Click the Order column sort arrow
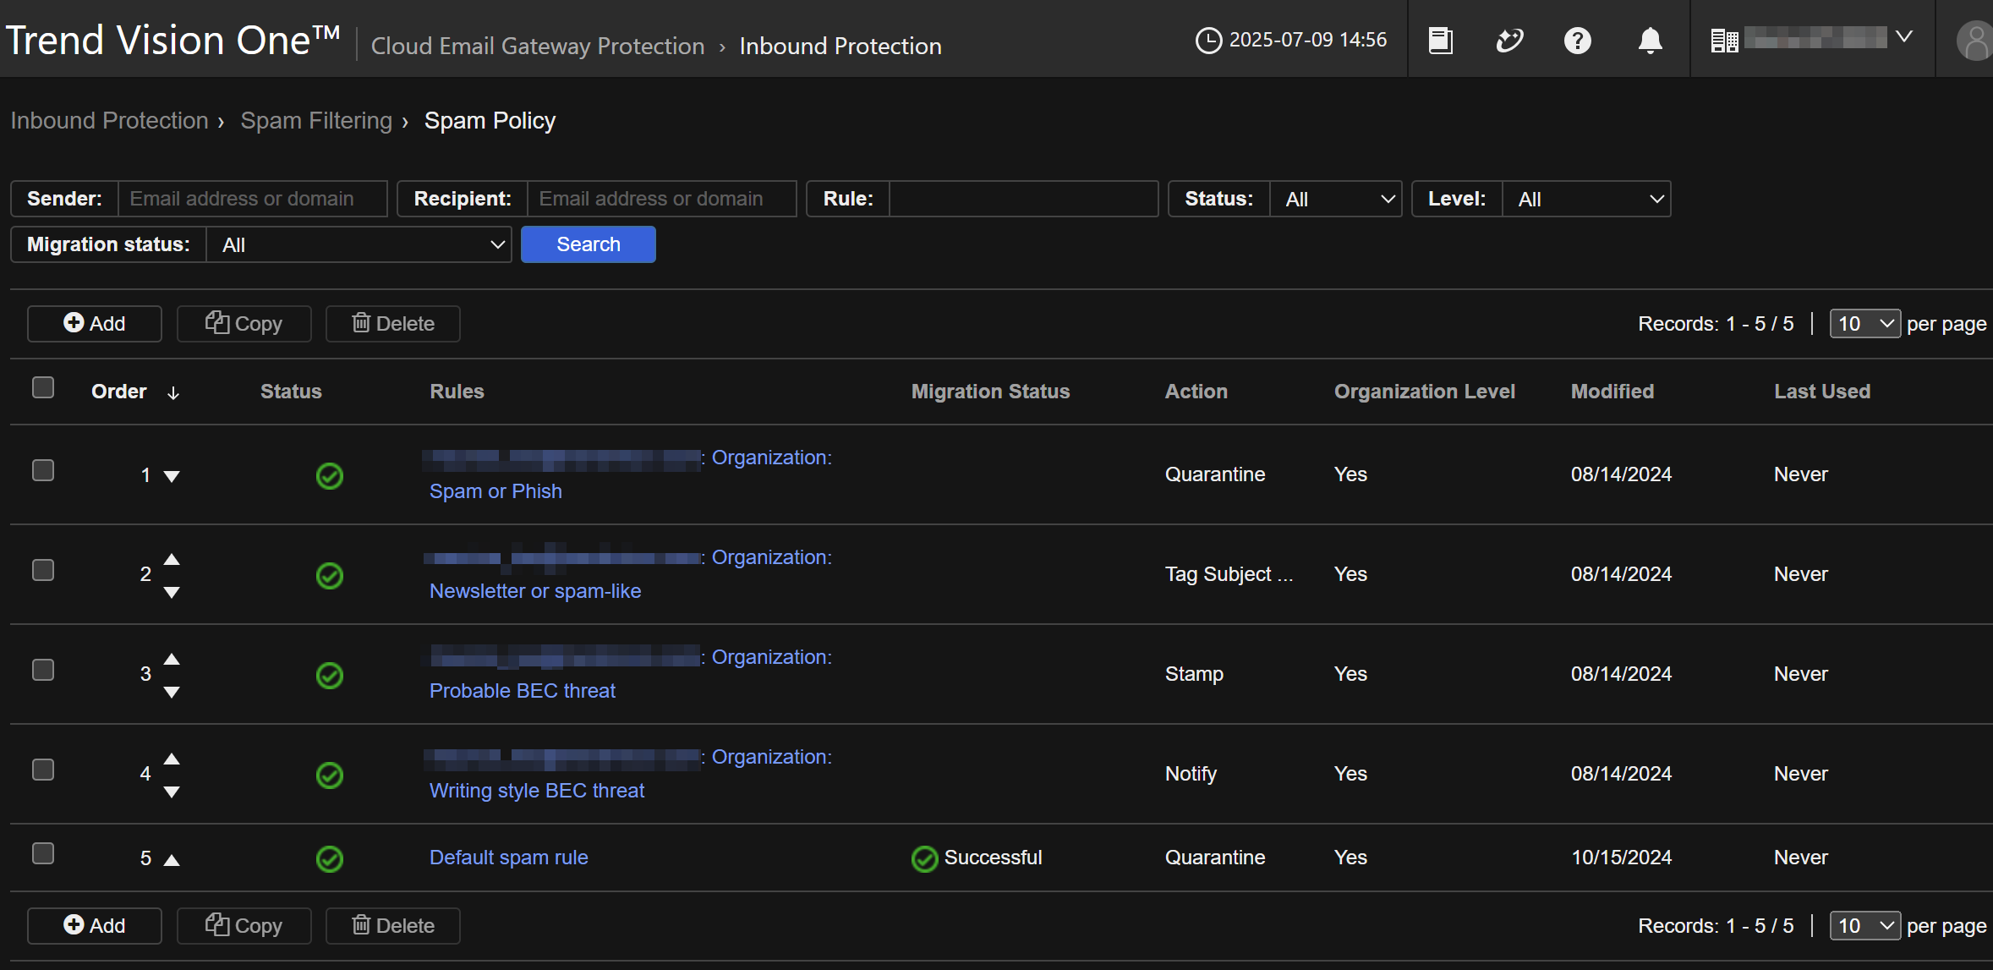Viewport: 1993px width, 970px height. [x=173, y=392]
